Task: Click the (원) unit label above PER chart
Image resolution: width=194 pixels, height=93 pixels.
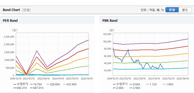Action: click(15, 30)
